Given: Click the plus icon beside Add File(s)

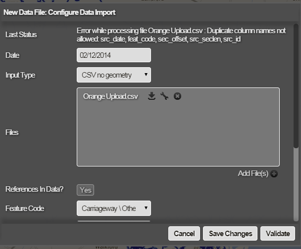Looking at the screenshot, I should [274, 173].
